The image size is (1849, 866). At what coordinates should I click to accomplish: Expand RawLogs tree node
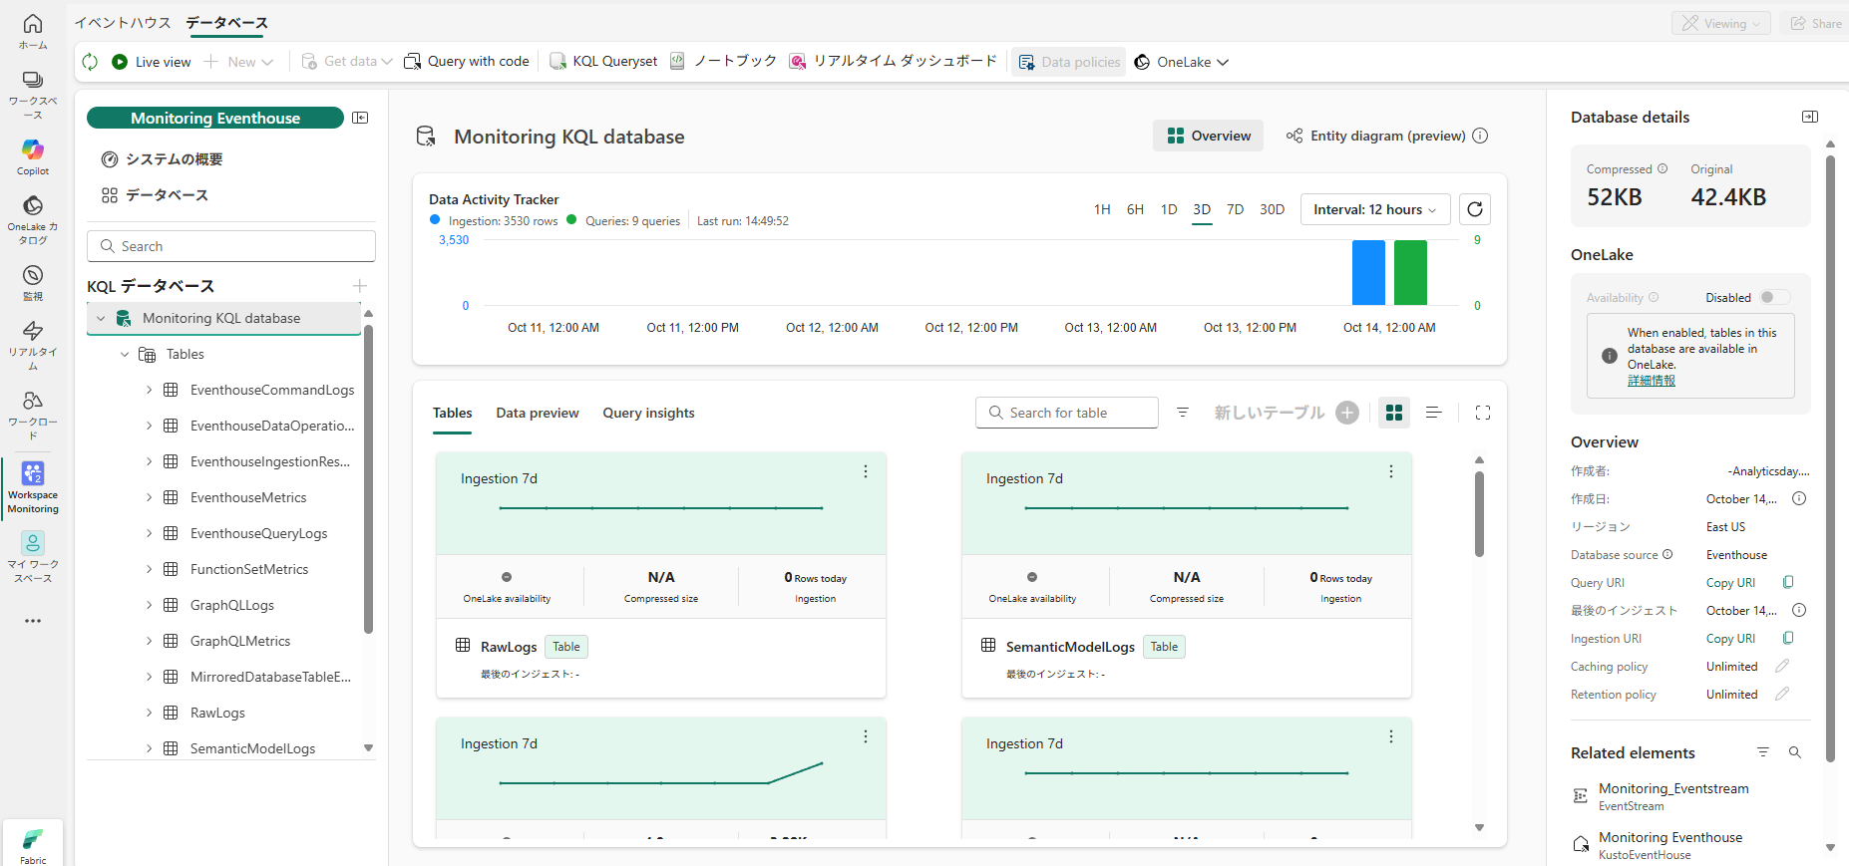click(x=150, y=713)
